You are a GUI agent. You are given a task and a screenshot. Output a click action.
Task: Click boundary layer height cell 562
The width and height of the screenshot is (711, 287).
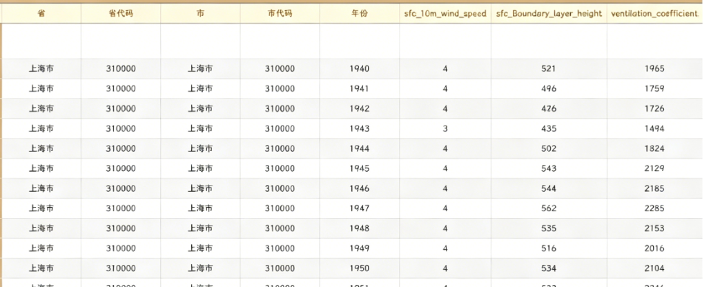point(549,208)
